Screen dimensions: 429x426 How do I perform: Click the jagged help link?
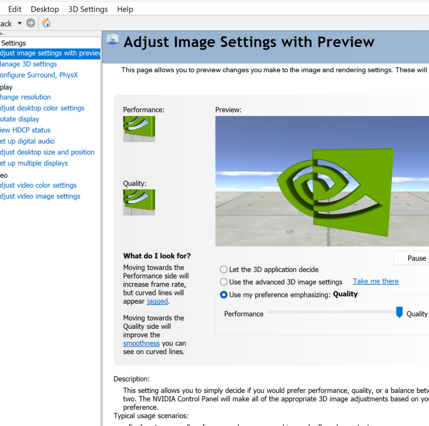(157, 301)
